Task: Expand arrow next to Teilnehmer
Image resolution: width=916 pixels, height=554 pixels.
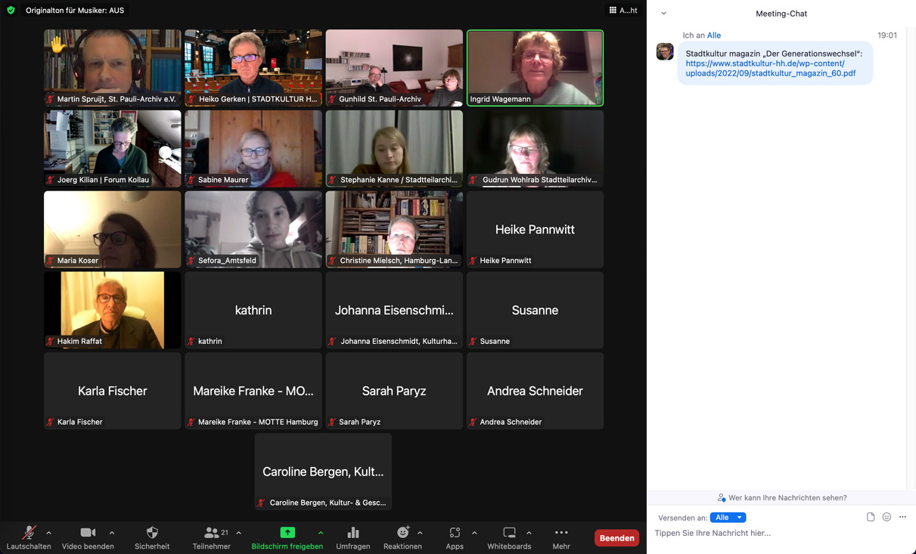Action: tap(239, 533)
